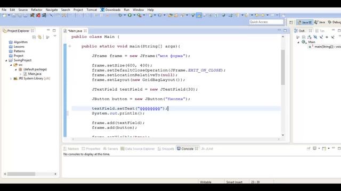Click the Open Web Browser globe icon
341x191 pixels.
click(224, 15)
